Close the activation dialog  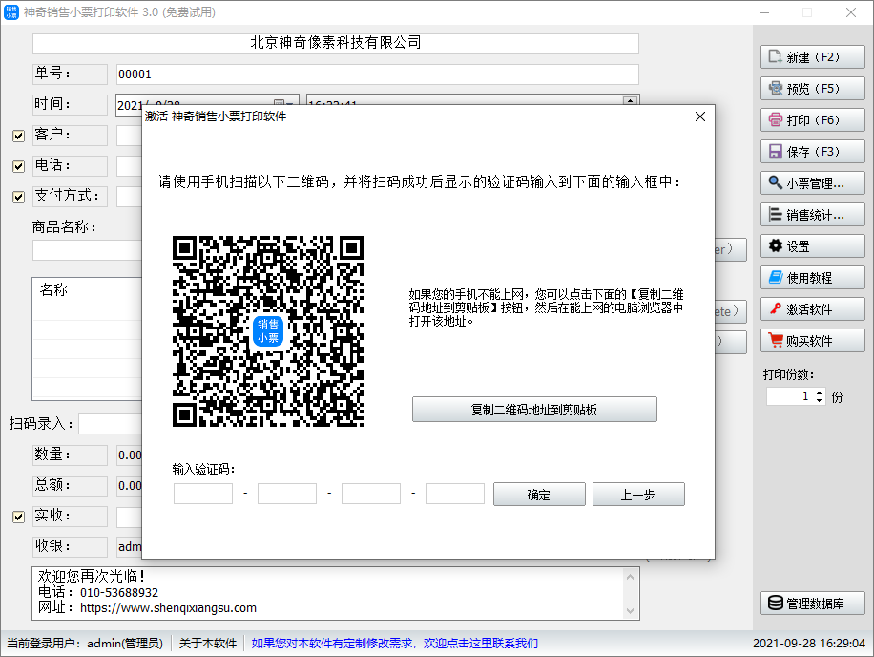(x=700, y=117)
